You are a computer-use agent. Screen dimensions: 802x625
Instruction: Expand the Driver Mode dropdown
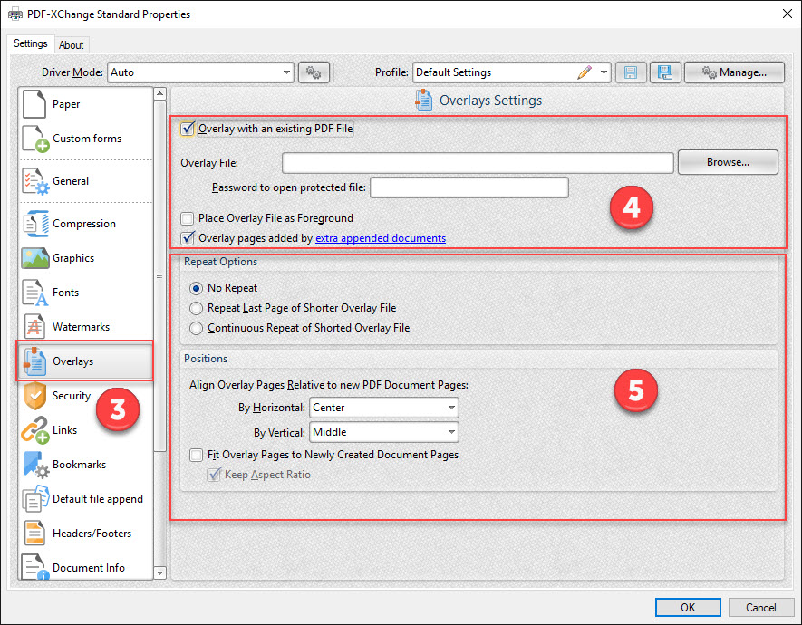(287, 72)
